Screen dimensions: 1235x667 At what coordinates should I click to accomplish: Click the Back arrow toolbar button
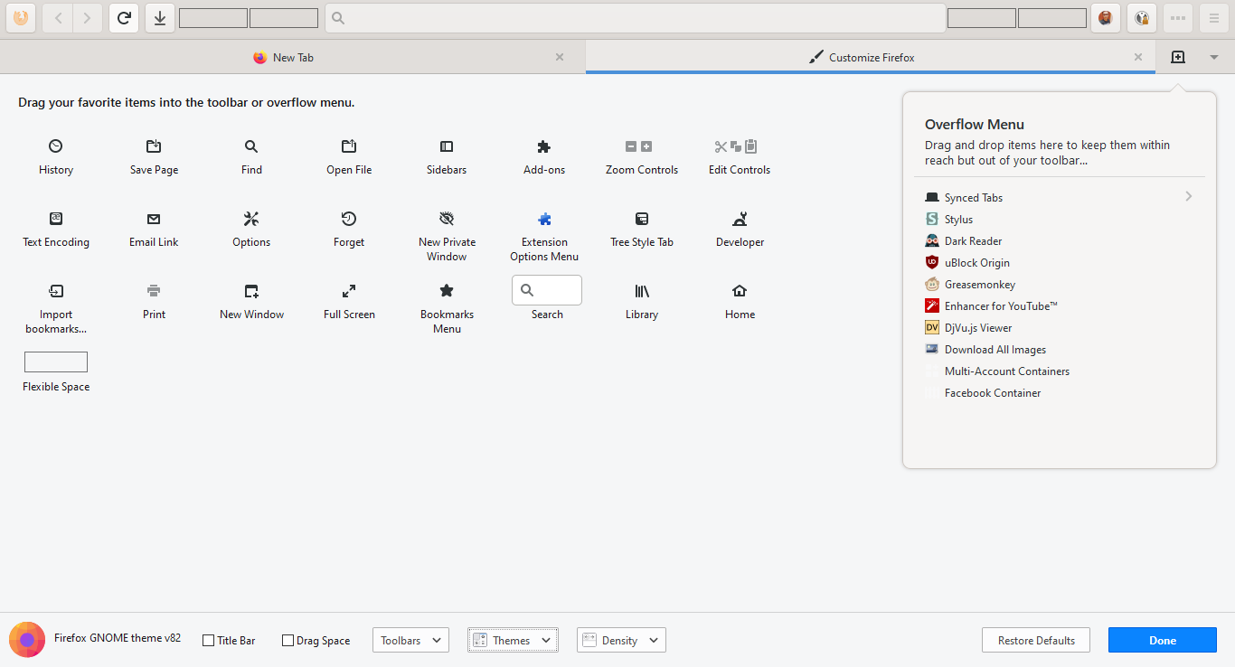pyautogui.click(x=58, y=17)
